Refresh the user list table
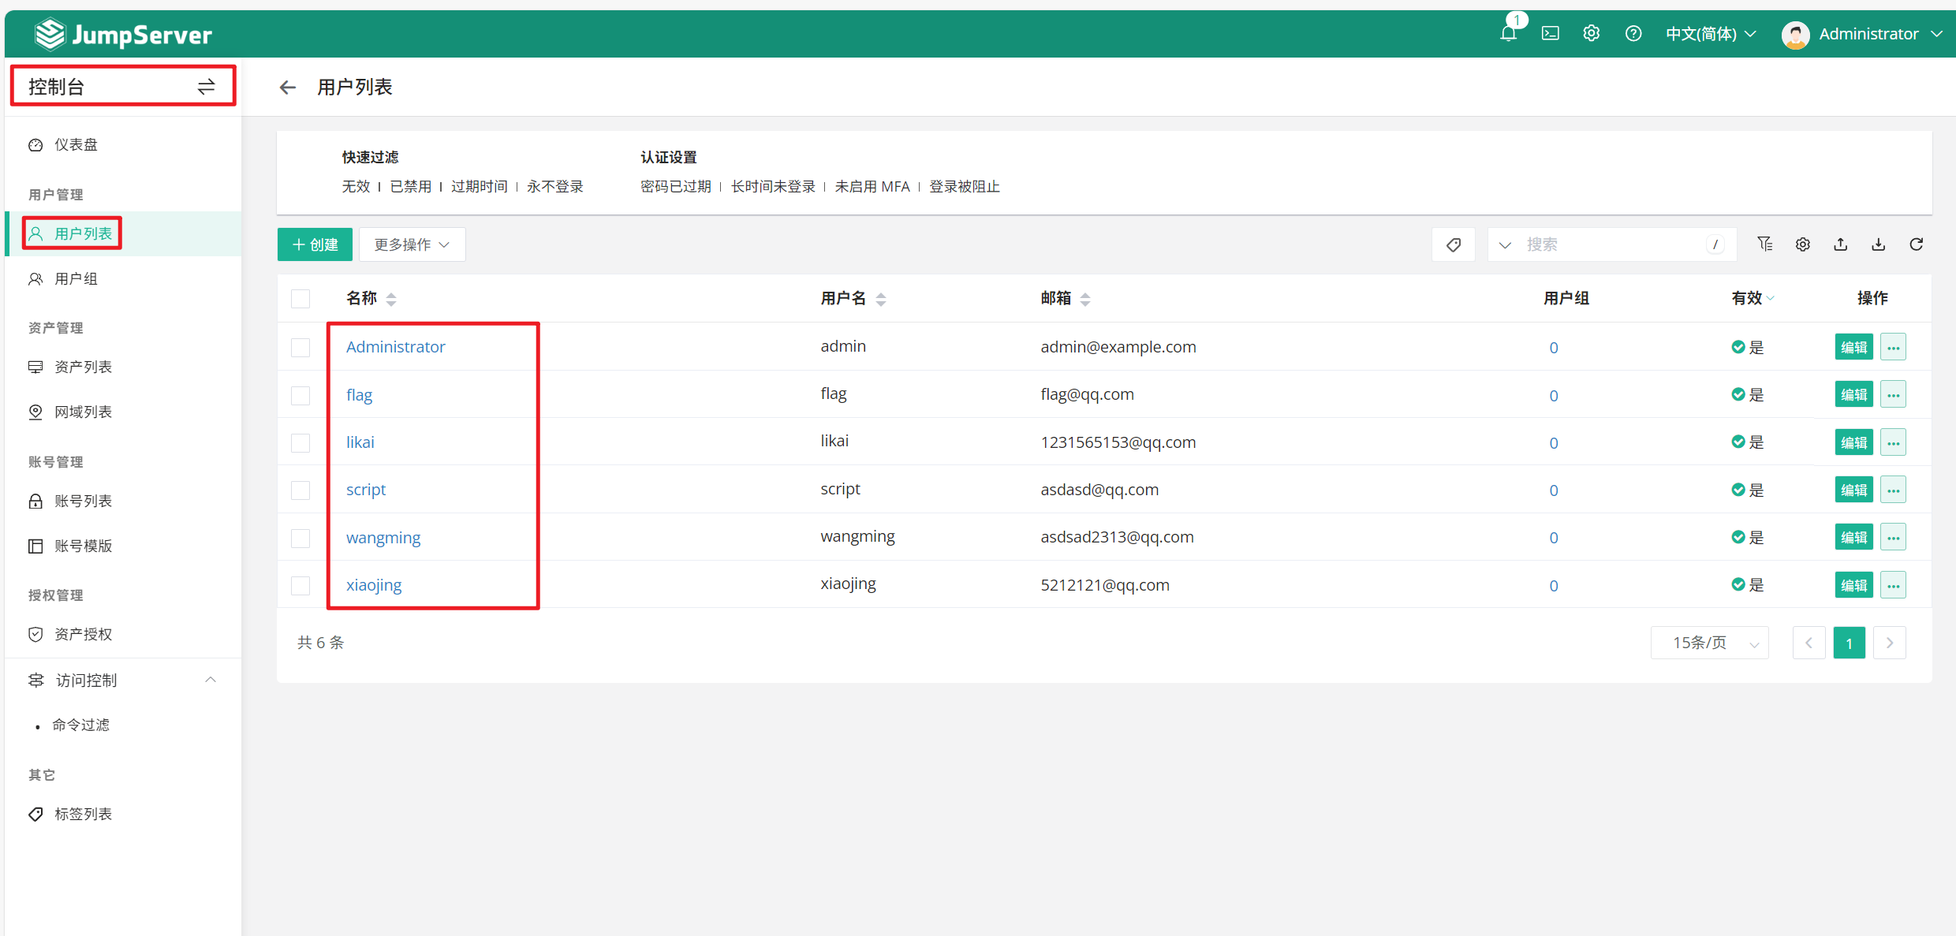The width and height of the screenshot is (1956, 936). (x=1916, y=244)
